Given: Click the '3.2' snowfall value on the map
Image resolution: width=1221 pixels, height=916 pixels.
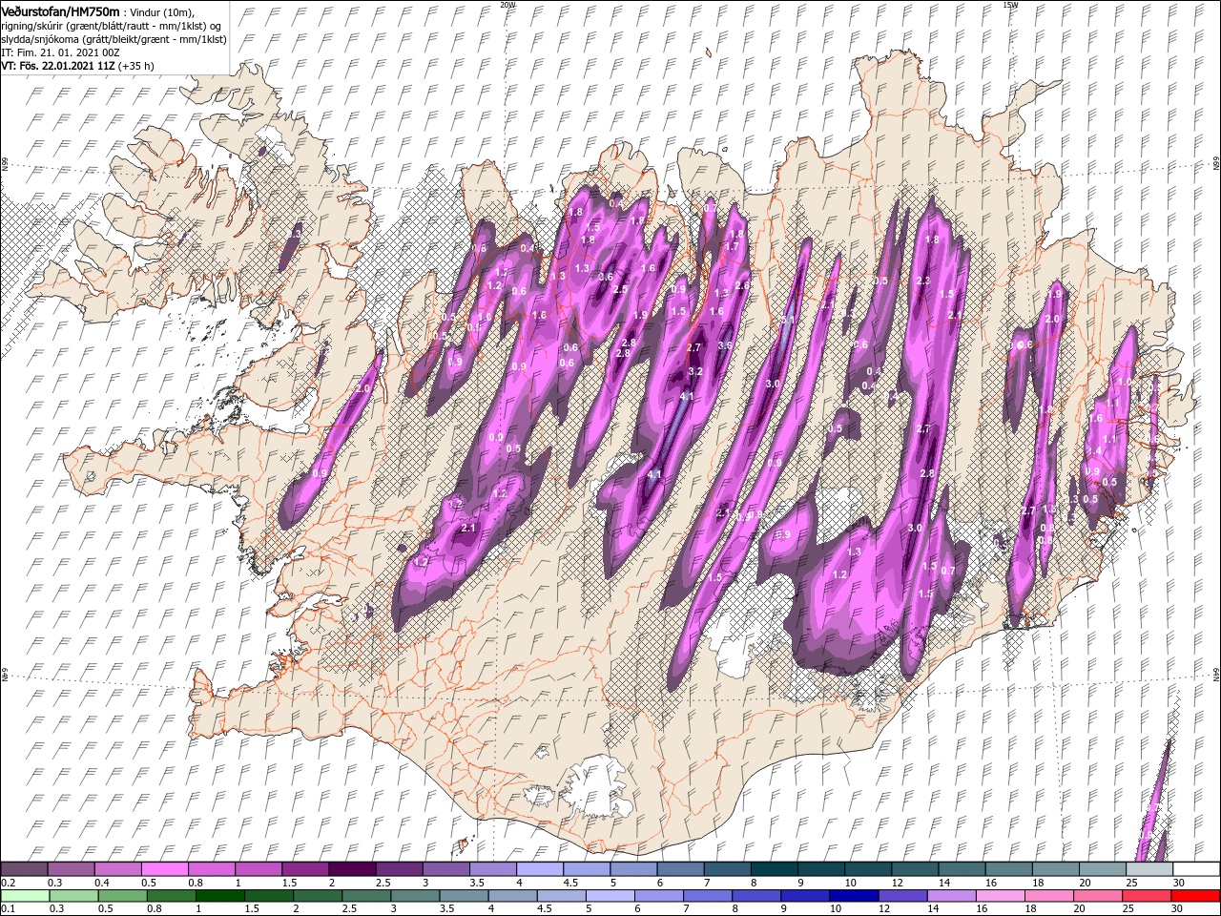Looking at the screenshot, I should pos(695,372).
